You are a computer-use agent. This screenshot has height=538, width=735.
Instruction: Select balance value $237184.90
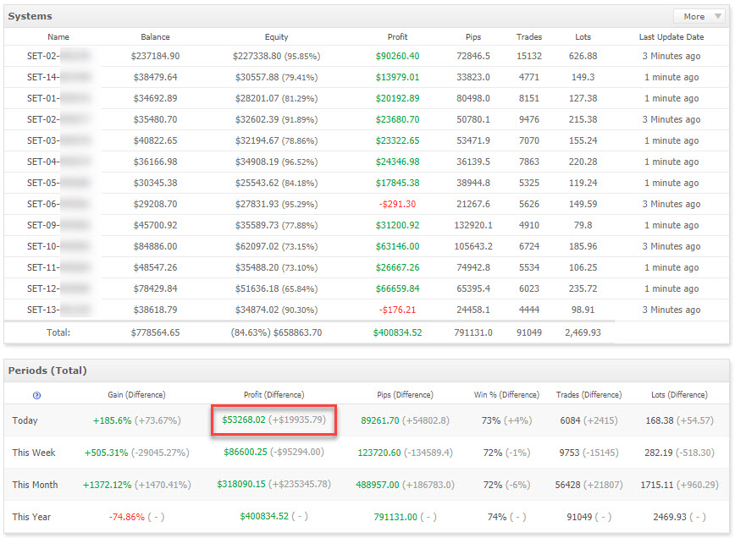coord(155,56)
